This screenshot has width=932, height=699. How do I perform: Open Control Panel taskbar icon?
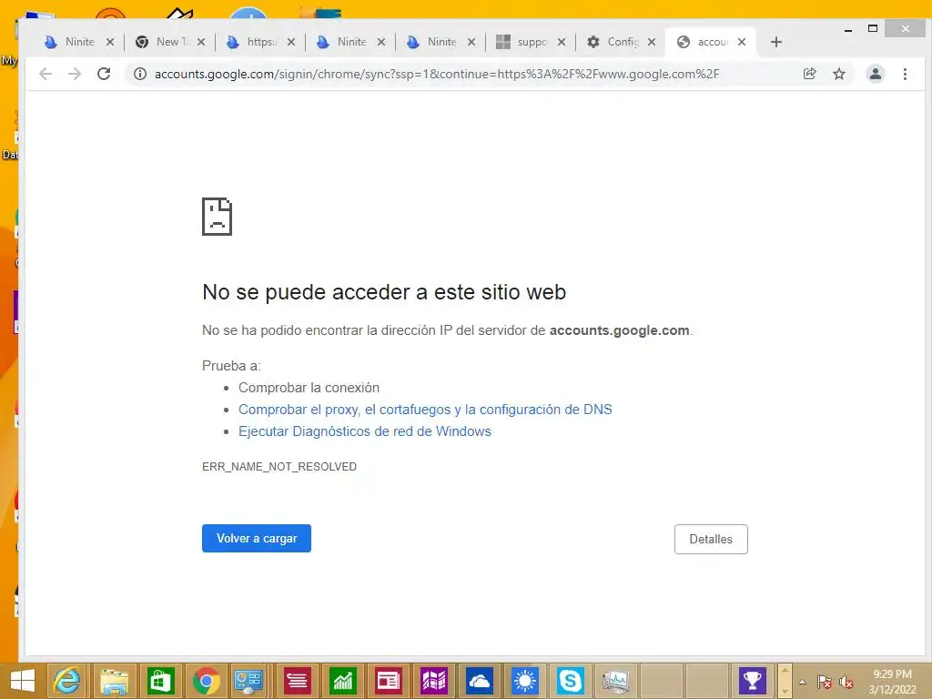click(248, 681)
